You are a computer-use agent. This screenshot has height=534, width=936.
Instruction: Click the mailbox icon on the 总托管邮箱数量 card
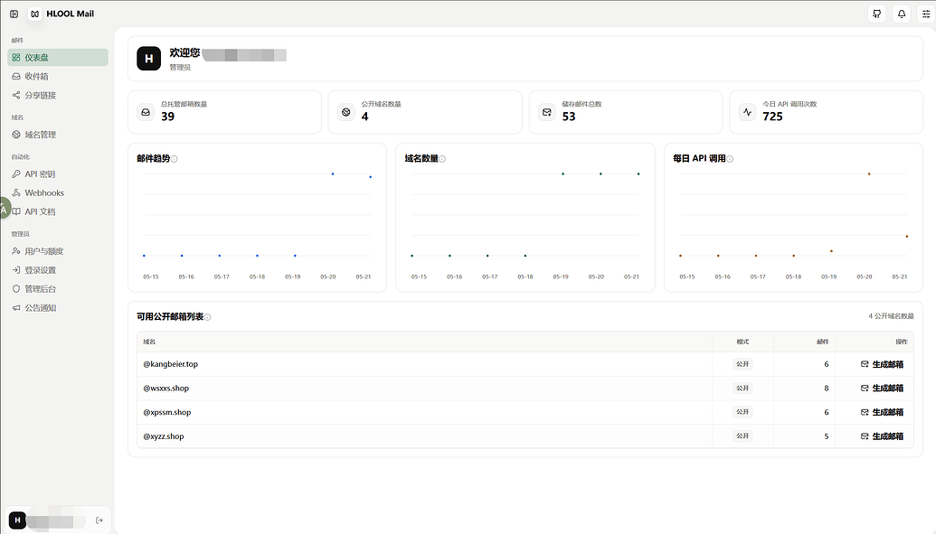click(146, 112)
